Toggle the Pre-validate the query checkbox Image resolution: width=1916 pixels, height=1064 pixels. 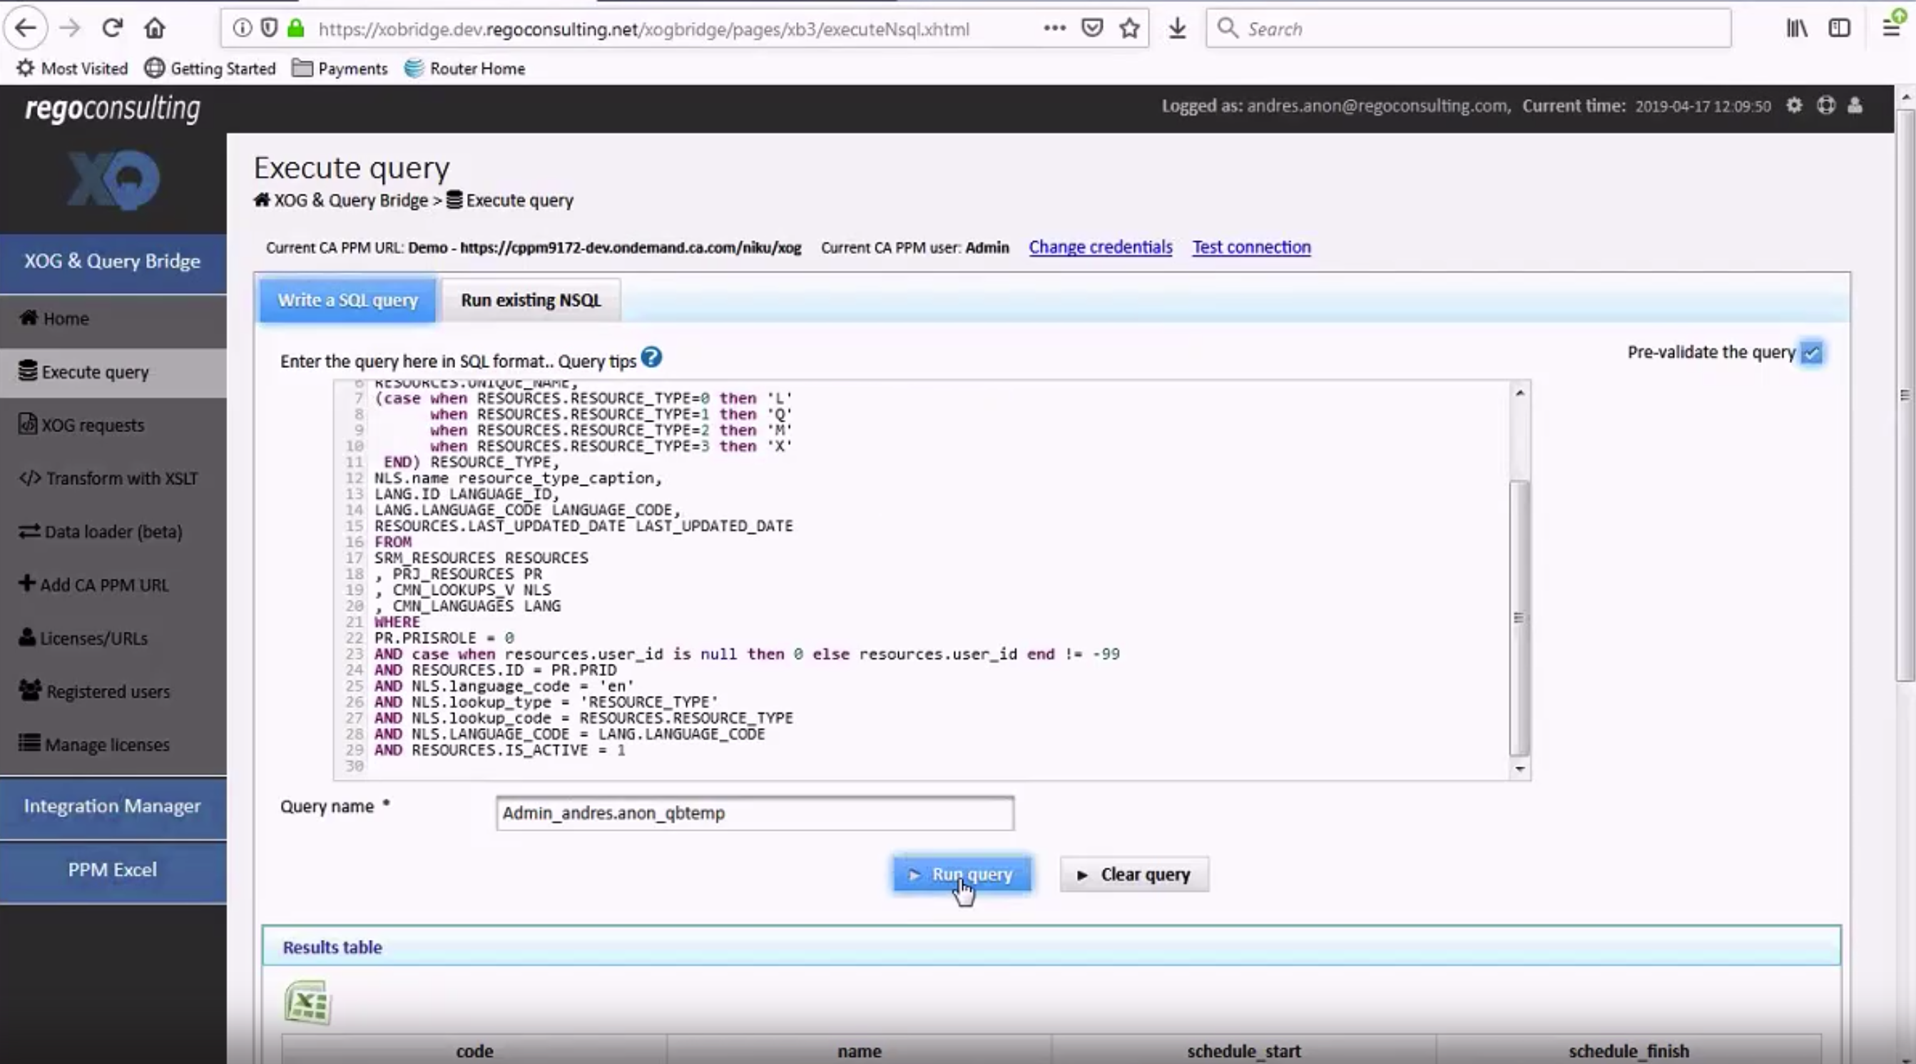pyautogui.click(x=1813, y=351)
